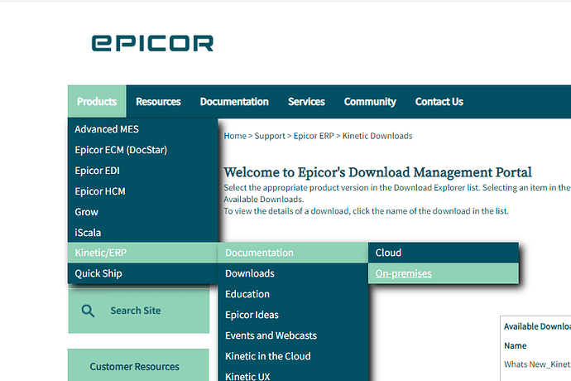
Task: Select Kinetic/ERP product entry
Action: [x=142, y=253]
